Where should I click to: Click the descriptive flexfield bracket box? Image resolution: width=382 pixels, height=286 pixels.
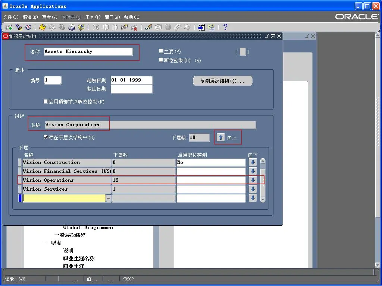[242, 51]
